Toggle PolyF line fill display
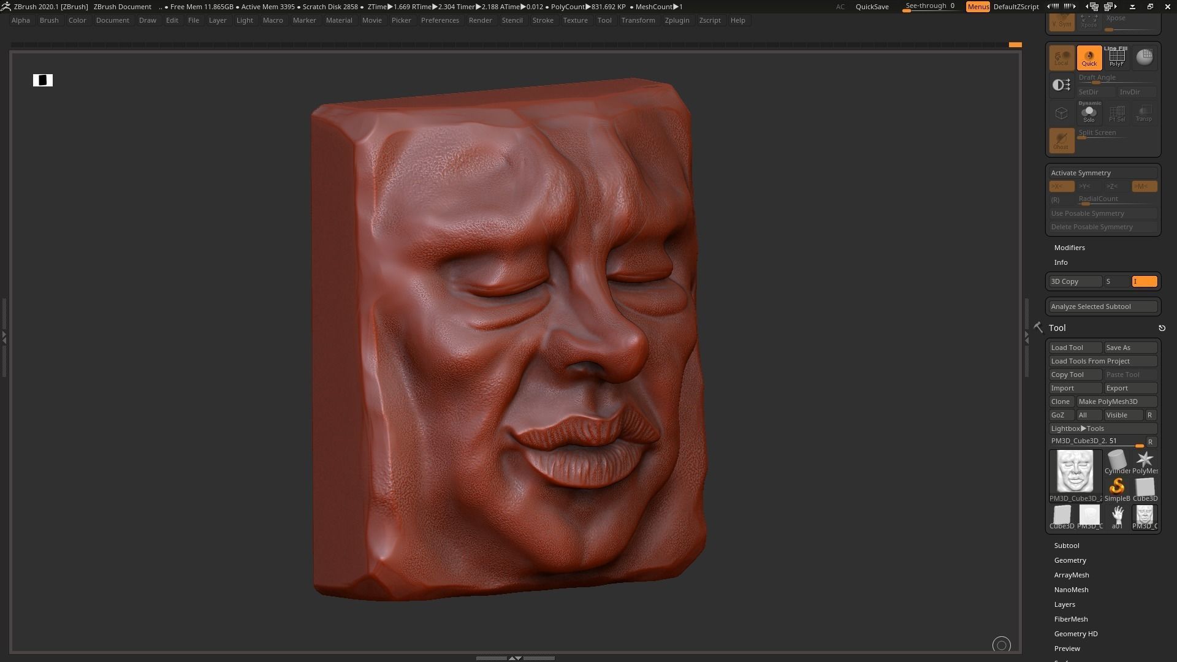The height and width of the screenshot is (662, 1177). click(x=1116, y=58)
